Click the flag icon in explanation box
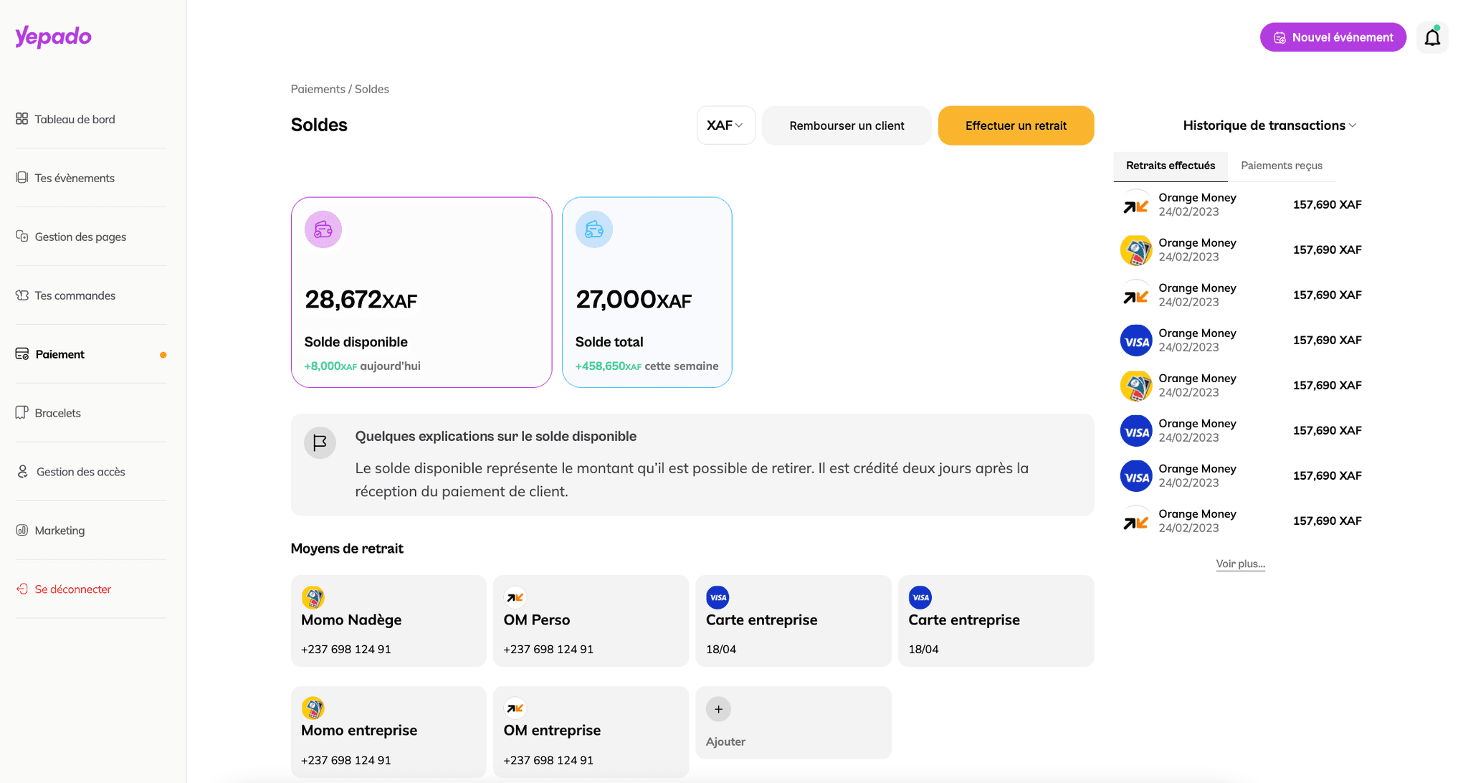The height and width of the screenshot is (783, 1468). [x=320, y=442]
